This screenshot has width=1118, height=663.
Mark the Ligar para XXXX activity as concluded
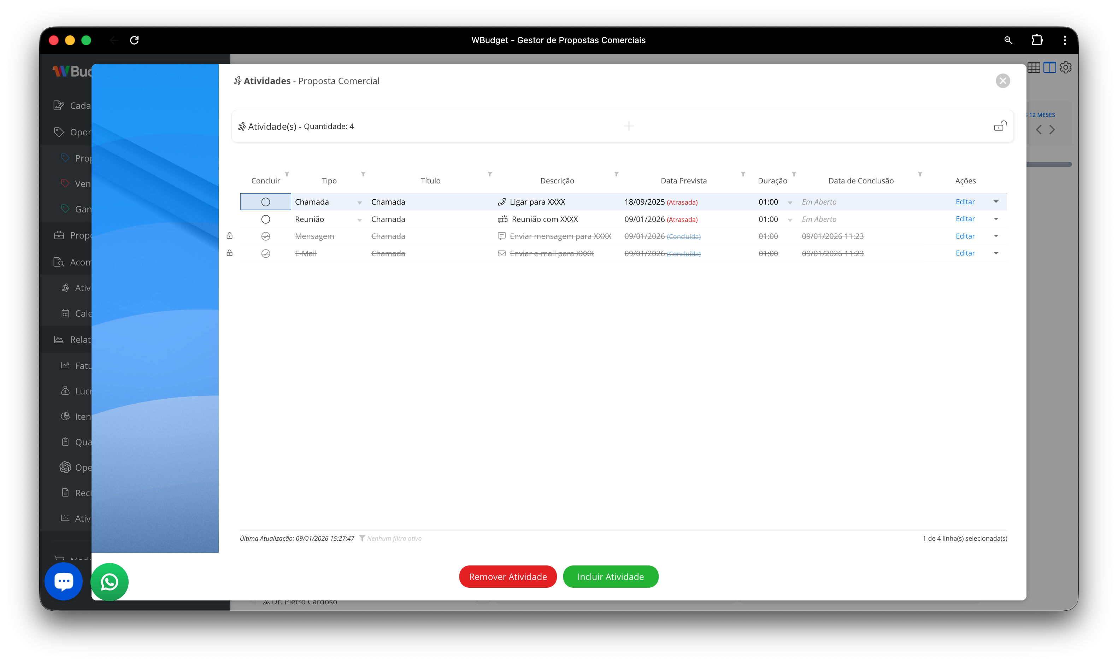coord(266,202)
